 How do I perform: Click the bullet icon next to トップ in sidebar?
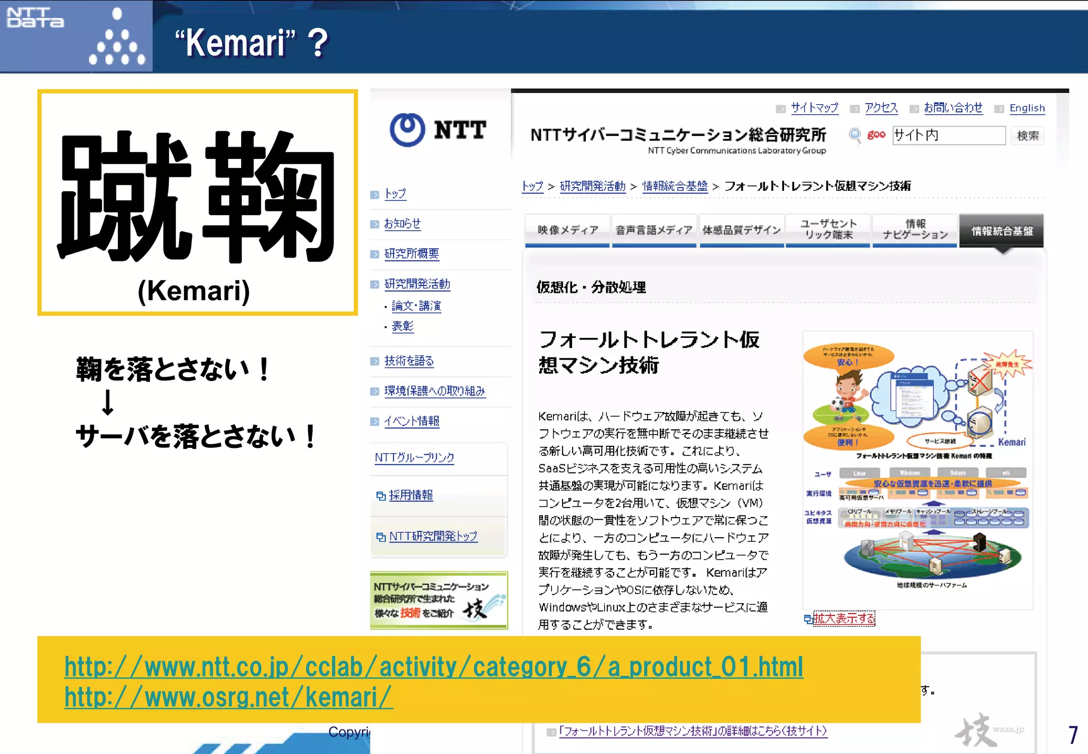tap(375, 194)
